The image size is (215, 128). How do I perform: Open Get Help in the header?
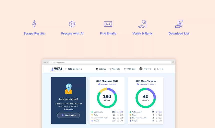click(115, 69)
